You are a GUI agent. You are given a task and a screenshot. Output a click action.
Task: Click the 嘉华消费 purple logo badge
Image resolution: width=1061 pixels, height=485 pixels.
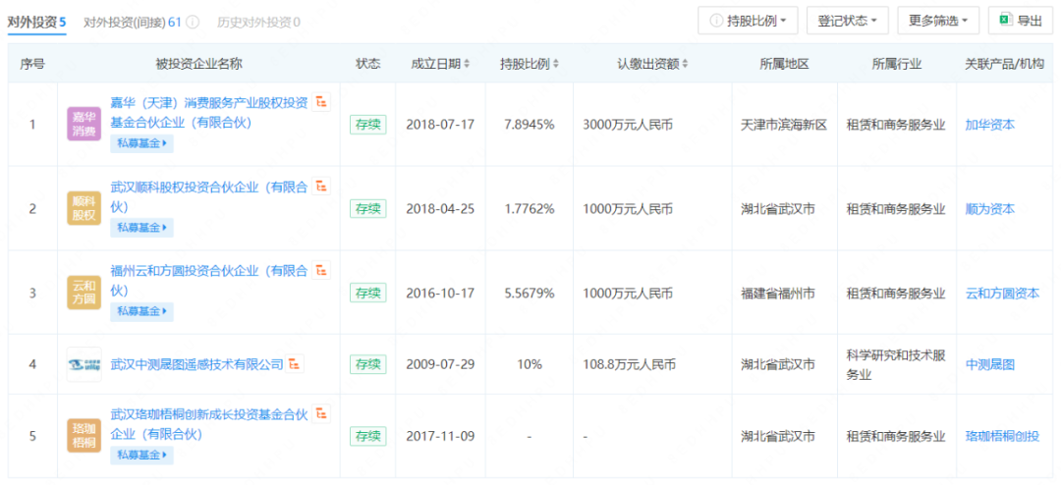tap(84, 125)
